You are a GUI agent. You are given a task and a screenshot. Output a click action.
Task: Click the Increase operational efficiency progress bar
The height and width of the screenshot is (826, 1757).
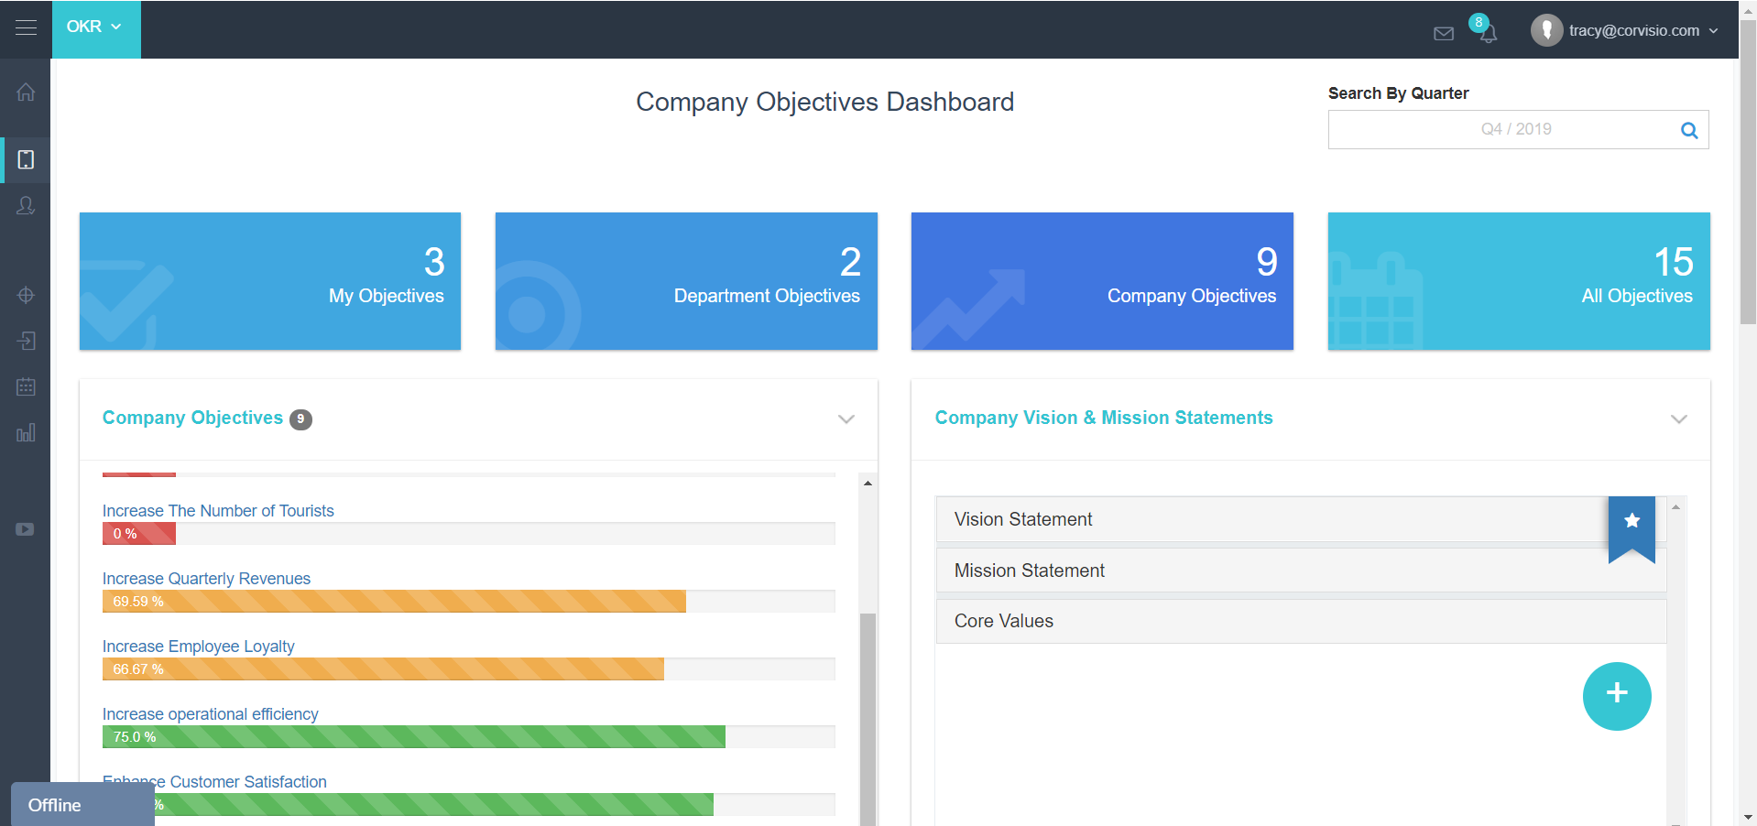(x=468, y=737)
